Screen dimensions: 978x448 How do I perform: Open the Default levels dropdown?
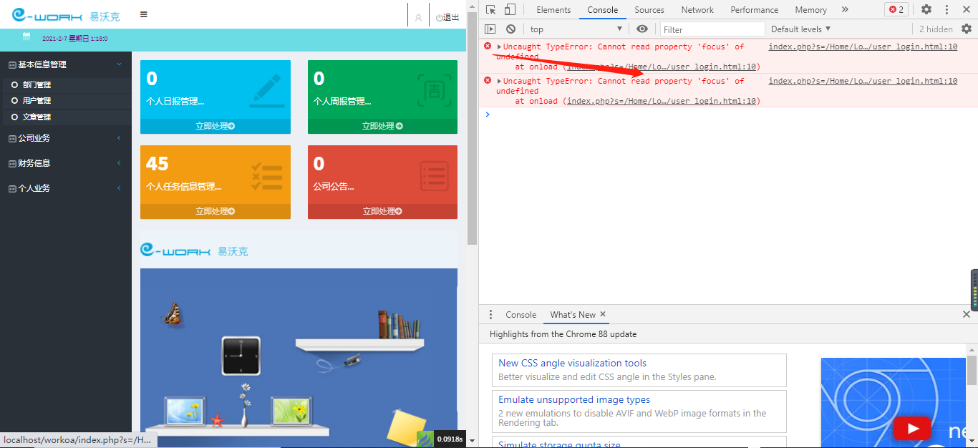pyautogui.click(x=800, y=29)
